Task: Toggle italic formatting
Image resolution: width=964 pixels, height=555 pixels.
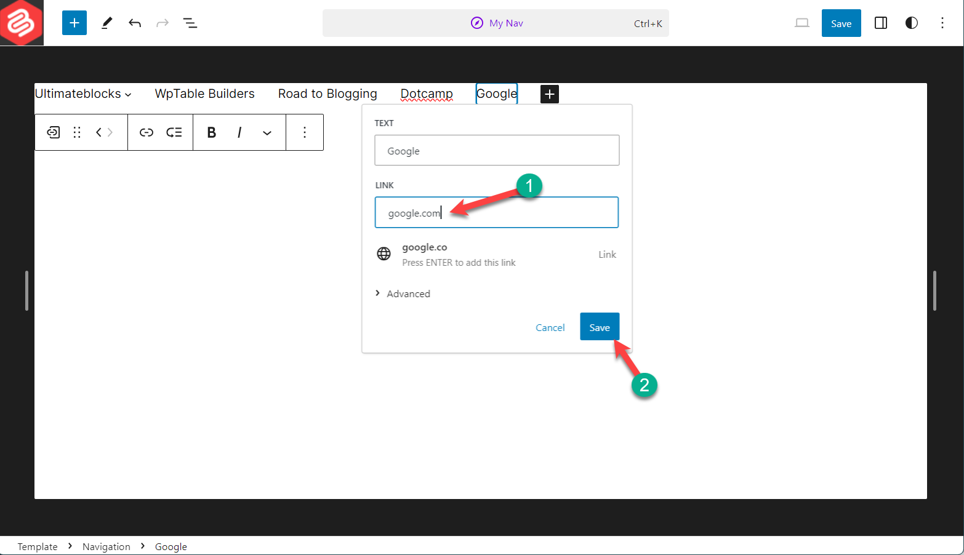Action: point(239,132)
